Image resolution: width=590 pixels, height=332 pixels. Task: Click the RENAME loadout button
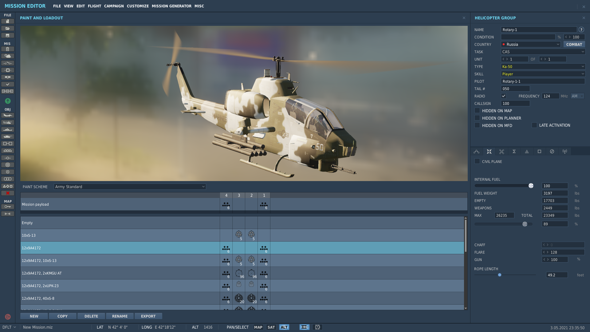tap(120, 316)
